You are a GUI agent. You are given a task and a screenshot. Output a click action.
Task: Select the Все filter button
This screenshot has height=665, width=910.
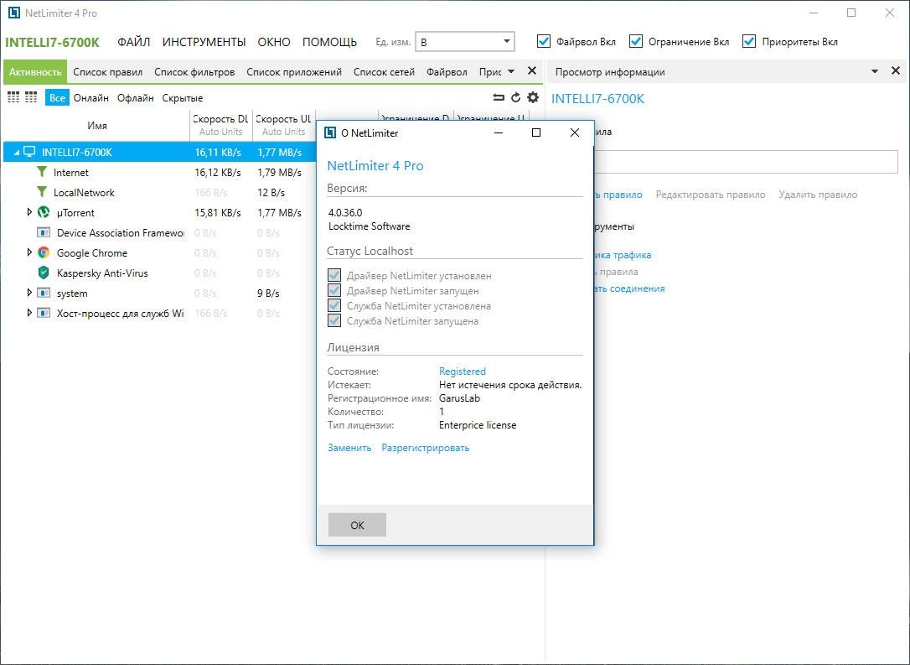pyautogui.click(x=57, y=97)
